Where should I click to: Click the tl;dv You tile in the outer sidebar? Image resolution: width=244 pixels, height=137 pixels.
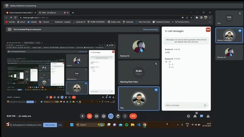point(229,18)
